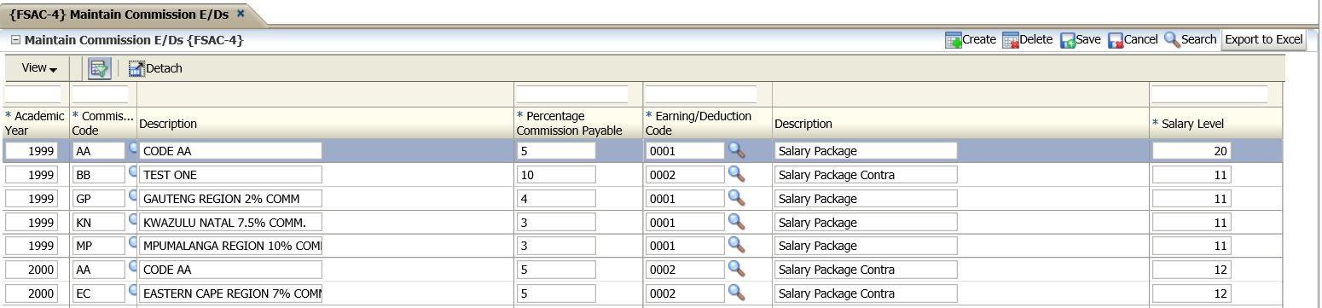
Task: Open earning code lookup for TEST ONE row
Action: [736, 174]
